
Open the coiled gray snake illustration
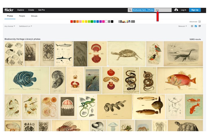[114, 107]
